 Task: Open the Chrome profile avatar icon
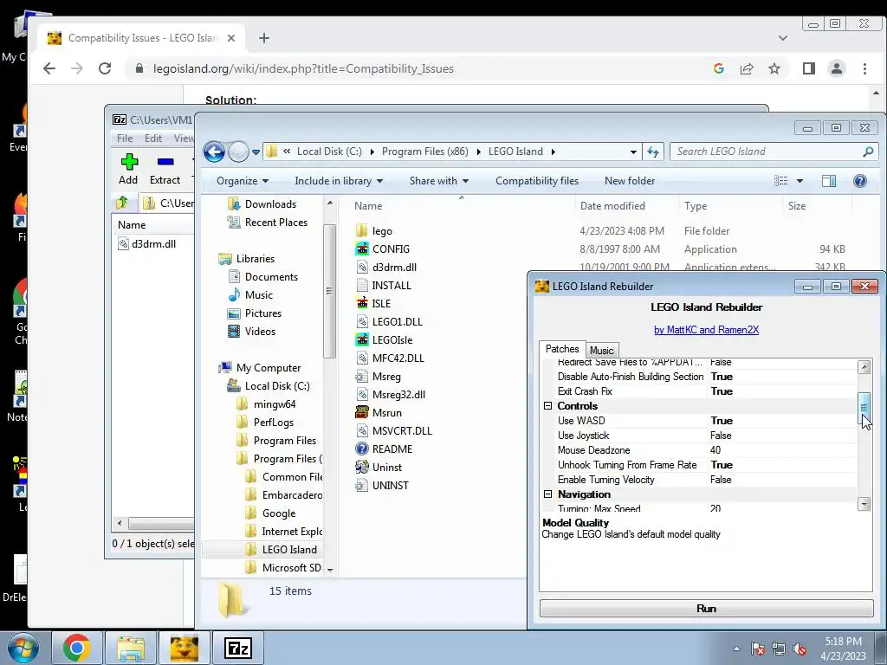[x=836, y=68]
